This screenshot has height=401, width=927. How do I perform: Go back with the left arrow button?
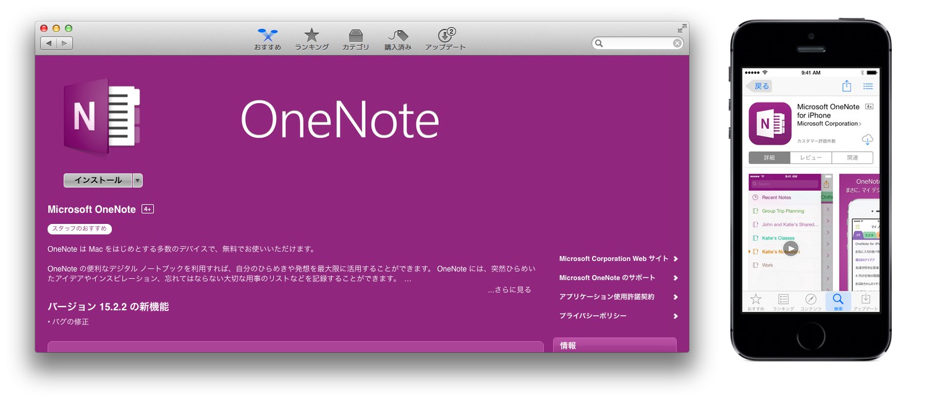[x=49, y=43]
